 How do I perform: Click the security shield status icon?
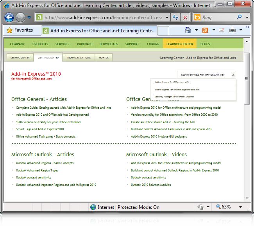(x=200, y=207)
